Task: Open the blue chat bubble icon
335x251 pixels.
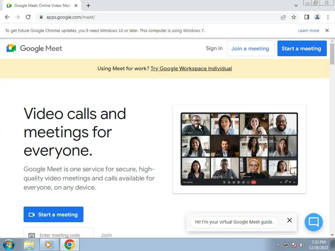Action: [x=313, y=222]
